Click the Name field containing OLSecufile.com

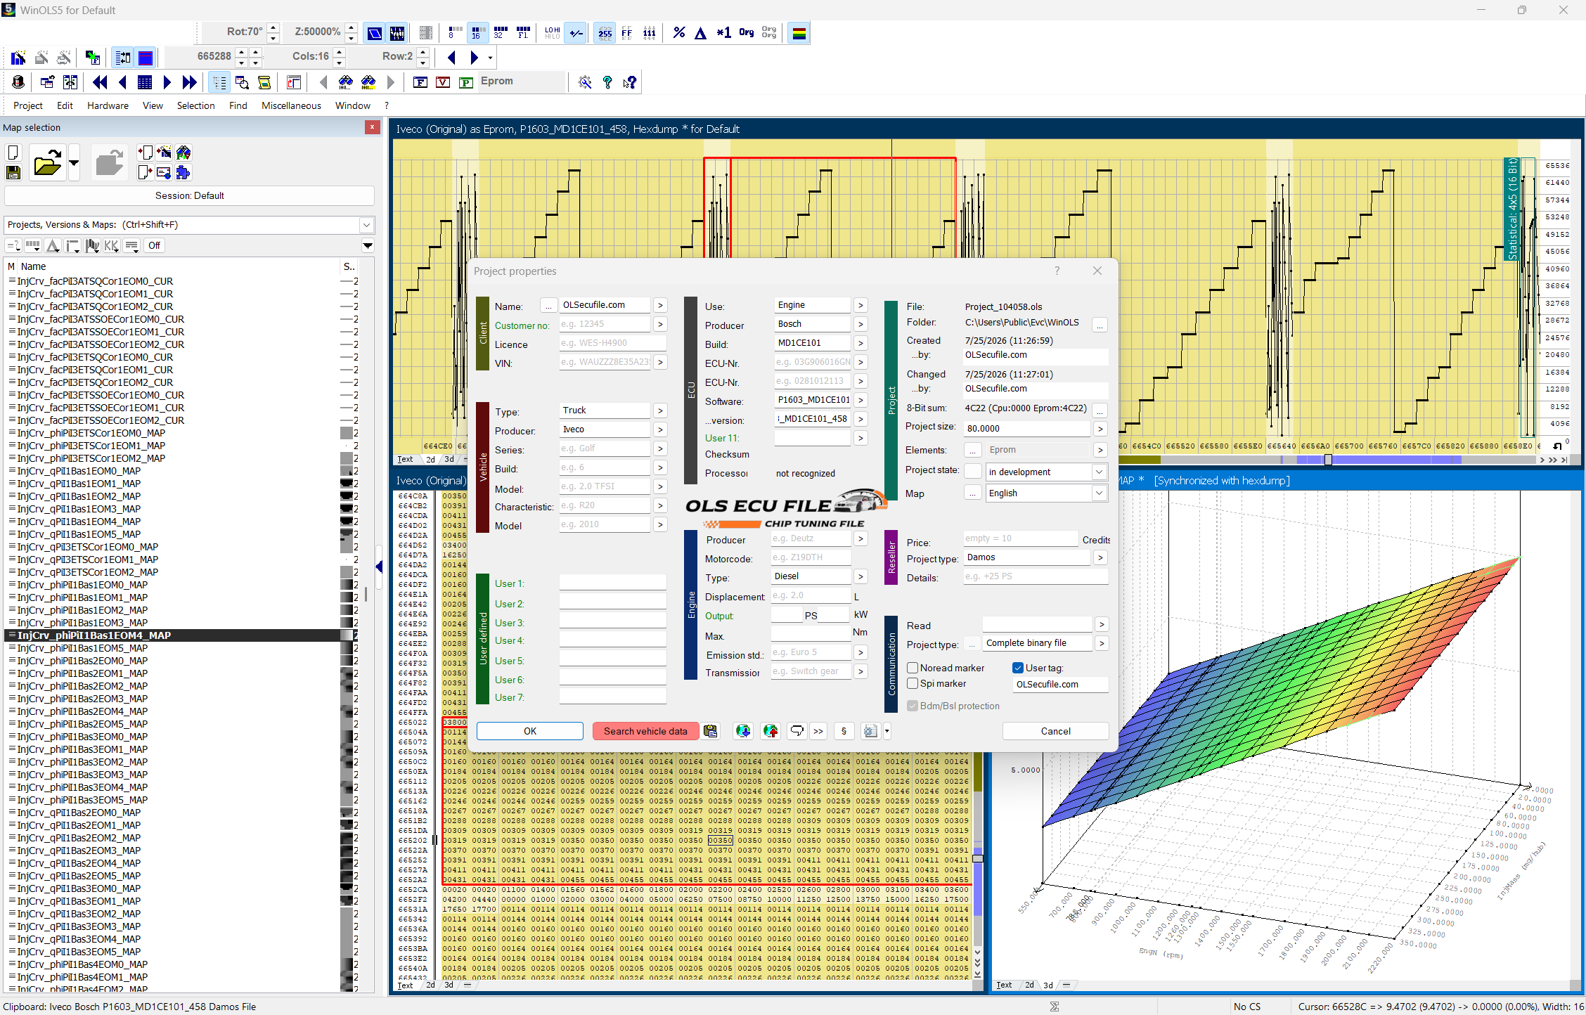tap(605, 305)
